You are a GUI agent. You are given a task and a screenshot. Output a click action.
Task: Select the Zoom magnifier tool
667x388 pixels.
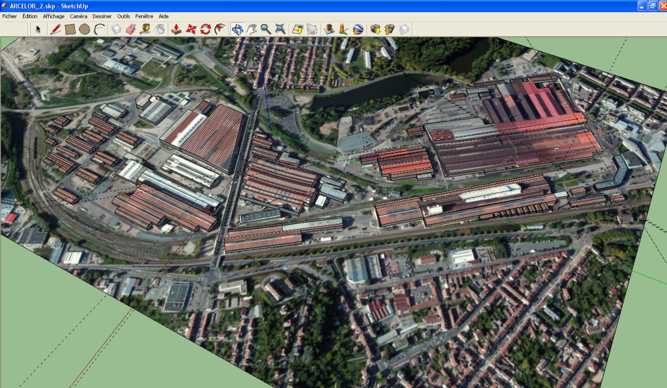click(266, 29)
